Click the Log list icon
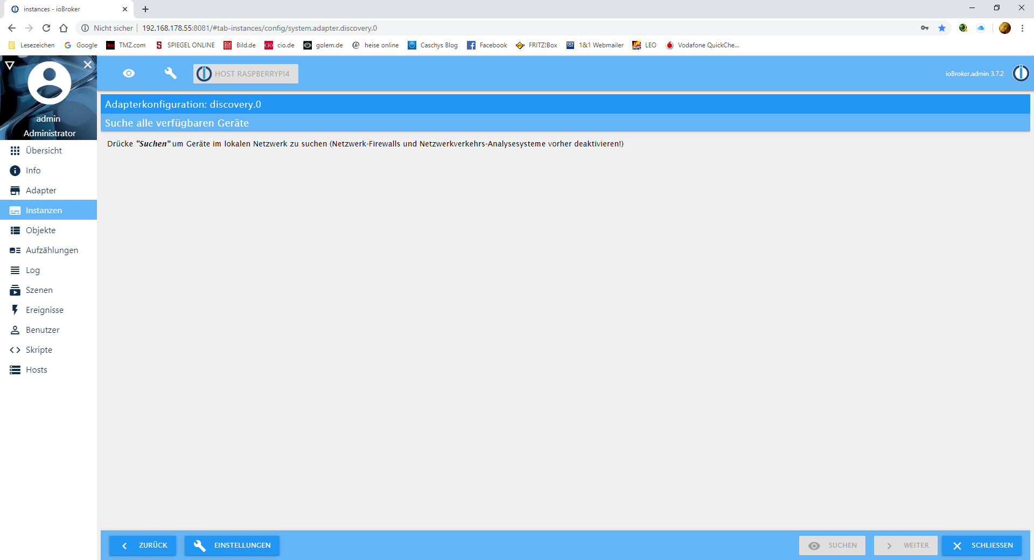This screenshot has width=1034, height=560. (15, 270)
